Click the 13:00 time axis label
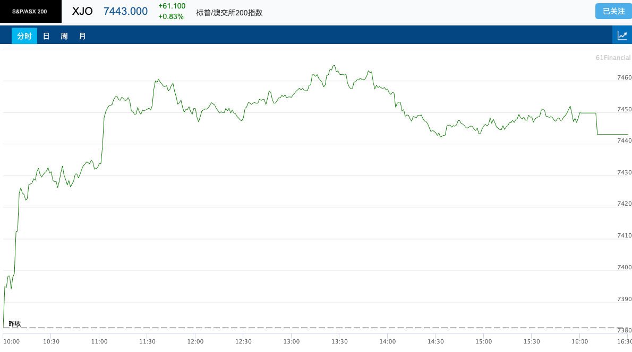This screenshot has width=632, height=352. (x=292, y=341)
